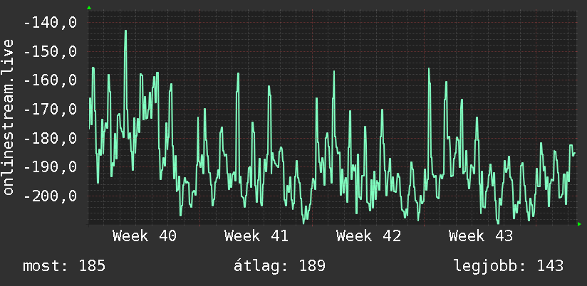This screenshot has width=587, height=286.
Task: Click the 'átlag: 189' average text
Action: coord(279,266)
